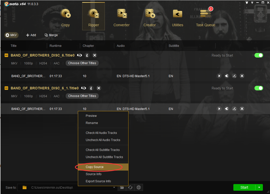Image resolution: width=270 pixels, height=194 pixels.
Task: Choose Preview from the context menu
Action: click(x=103, y=116)
